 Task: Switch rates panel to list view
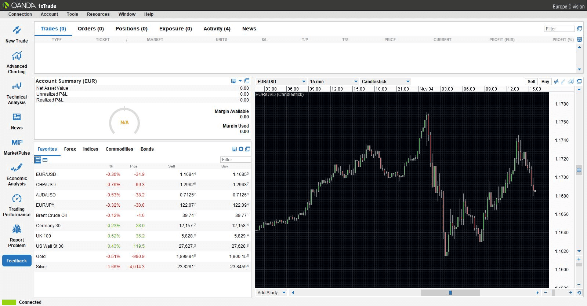point(38,160)
